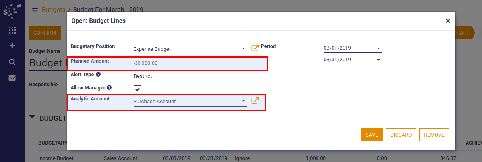This screenshot has height=162, width=482.
Task: Open the Analytic Account dropdown
Action: click(x=244, y=102)
